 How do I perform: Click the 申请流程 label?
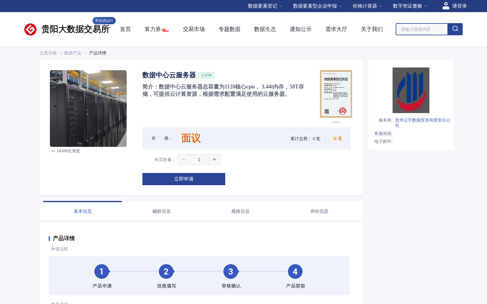[x=61, y=249]
